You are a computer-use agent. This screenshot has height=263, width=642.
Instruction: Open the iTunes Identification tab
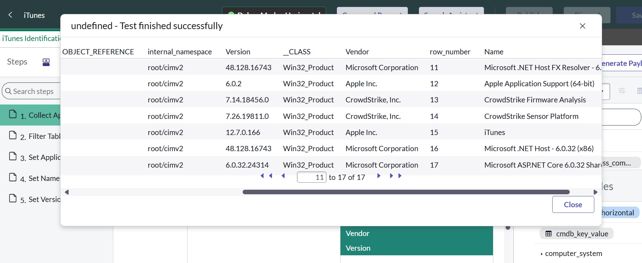click(x=31, y=38)
